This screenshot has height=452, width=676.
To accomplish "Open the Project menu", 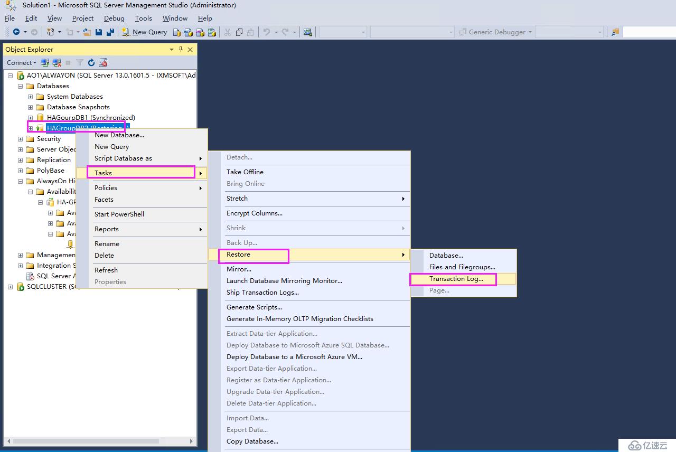I will pos(83,18).
